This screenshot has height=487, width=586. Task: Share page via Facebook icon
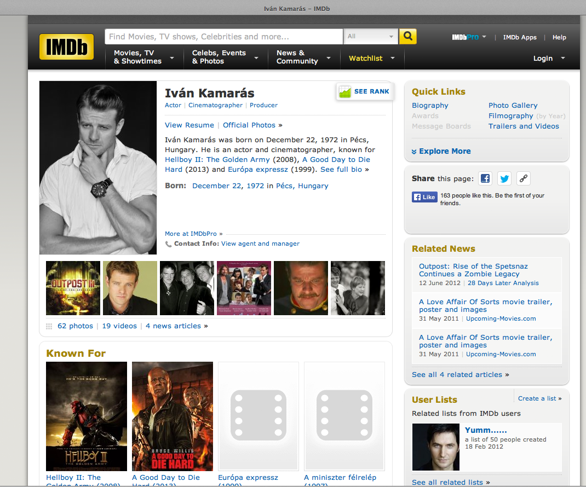click(x=485, y=178)
